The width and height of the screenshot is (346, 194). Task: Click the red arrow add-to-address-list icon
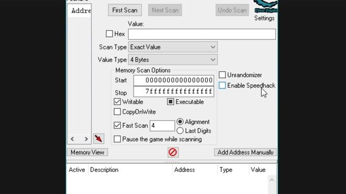(x=98, y=139)
